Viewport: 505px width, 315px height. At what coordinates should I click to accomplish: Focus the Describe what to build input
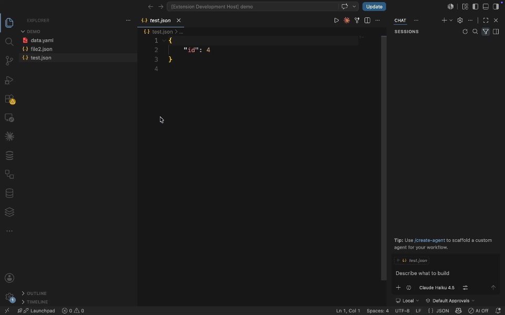(446, 273)
